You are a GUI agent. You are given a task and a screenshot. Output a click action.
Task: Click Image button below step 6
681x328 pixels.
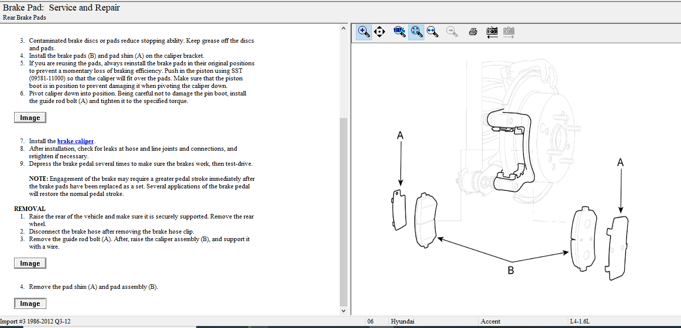pos(30,118)
